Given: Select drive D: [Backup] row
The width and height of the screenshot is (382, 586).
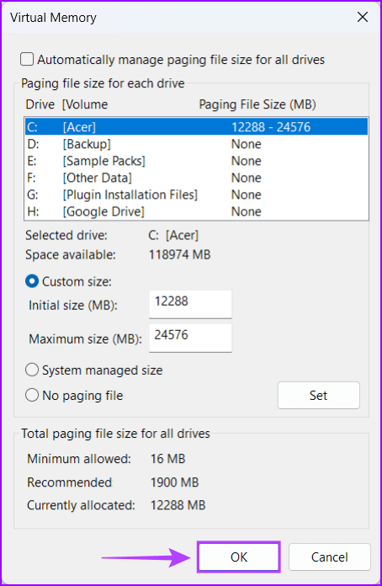Looking at the screenshot, I should tap(196, 144).
